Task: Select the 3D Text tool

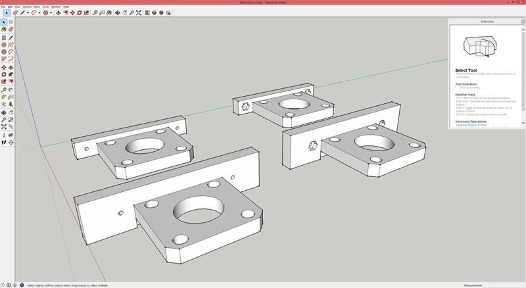Action: pos(11,104)
